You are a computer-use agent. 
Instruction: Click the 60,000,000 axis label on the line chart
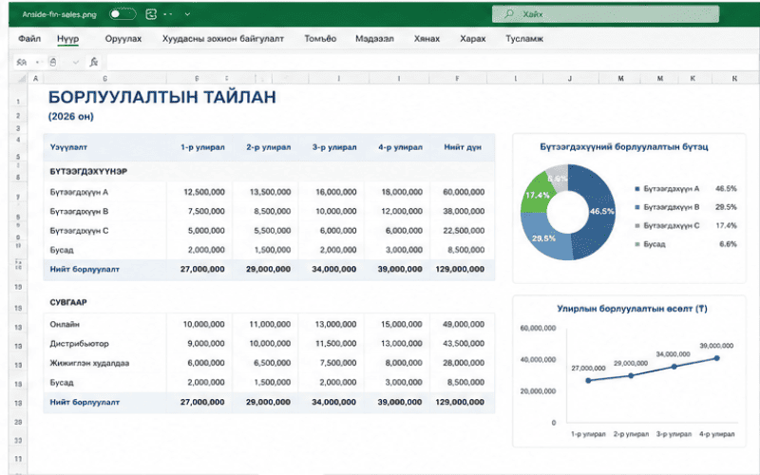click(538, 328)
